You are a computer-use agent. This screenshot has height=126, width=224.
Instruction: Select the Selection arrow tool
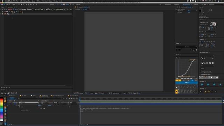point(5,5)
